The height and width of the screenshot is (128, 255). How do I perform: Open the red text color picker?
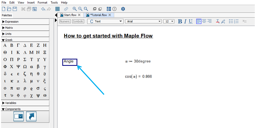(218, 21)
